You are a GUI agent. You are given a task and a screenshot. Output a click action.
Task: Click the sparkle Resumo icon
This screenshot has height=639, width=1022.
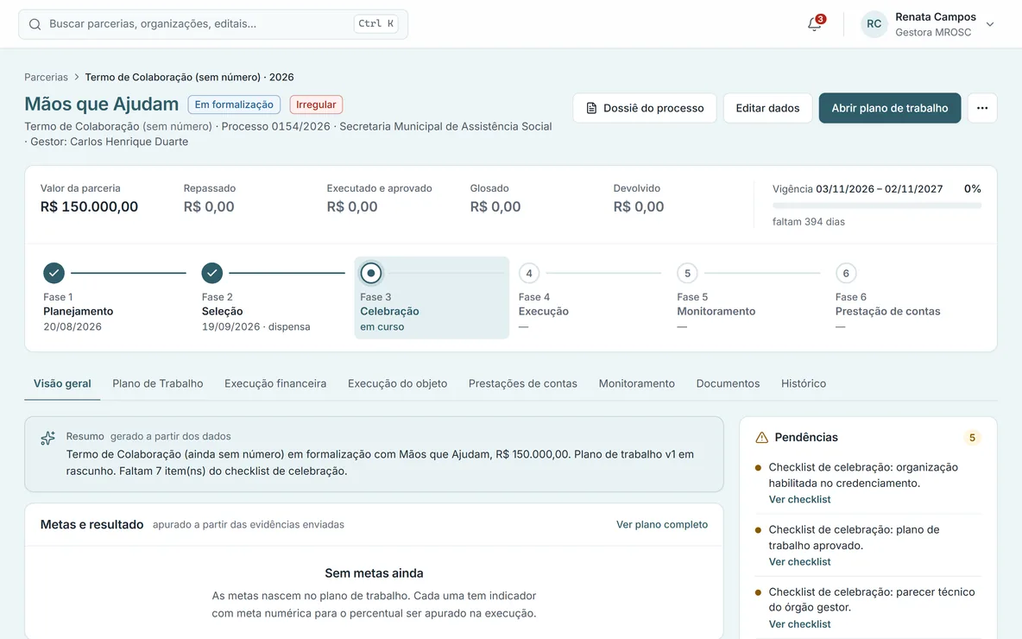coord(47,438)
